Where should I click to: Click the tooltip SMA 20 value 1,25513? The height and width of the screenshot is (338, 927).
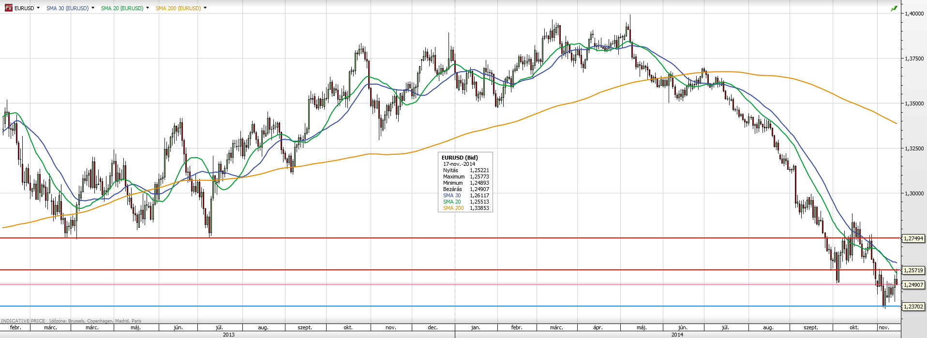[479, 202]
